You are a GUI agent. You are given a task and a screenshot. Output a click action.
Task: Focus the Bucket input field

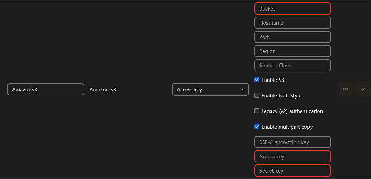tap(292, 9)
